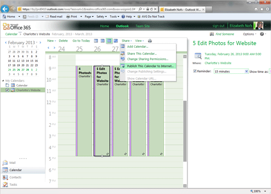Viewport: 271px width, 194px height.
Task: Click the Find Someone link
Action: pos(225,34)
